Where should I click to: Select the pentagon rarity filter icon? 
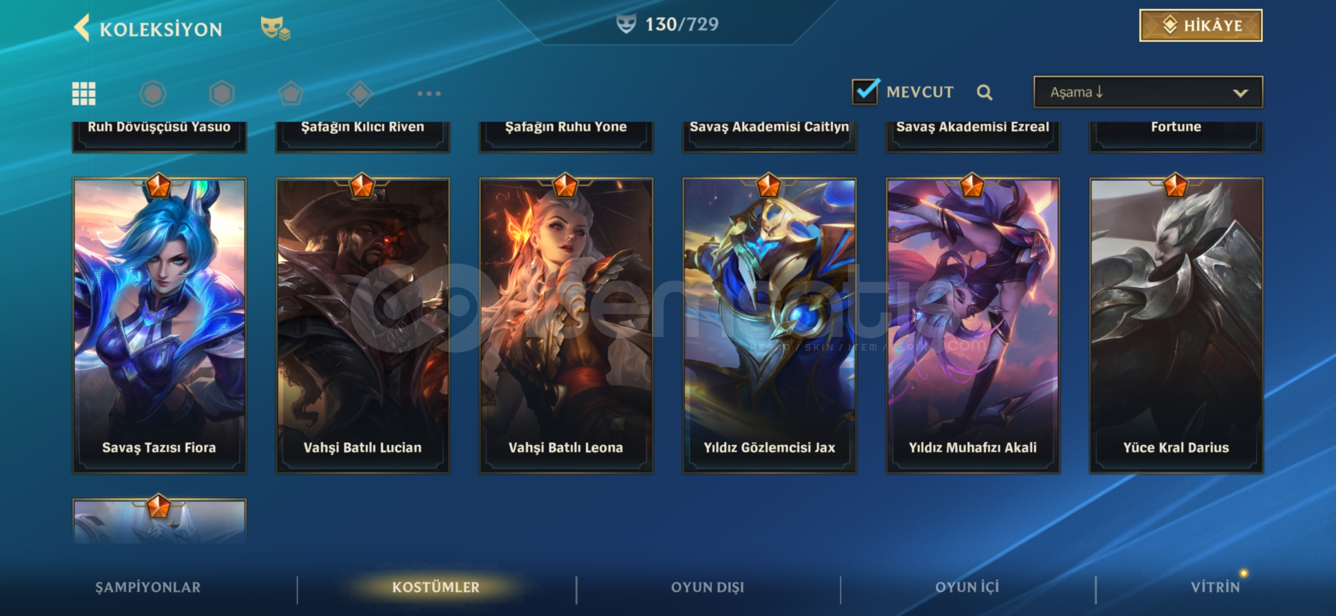pos(291,94)
